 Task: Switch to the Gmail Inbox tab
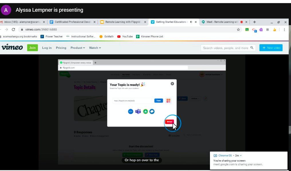tap(22, 22)
